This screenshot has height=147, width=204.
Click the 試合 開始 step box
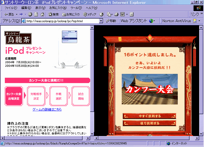[81, 96]
